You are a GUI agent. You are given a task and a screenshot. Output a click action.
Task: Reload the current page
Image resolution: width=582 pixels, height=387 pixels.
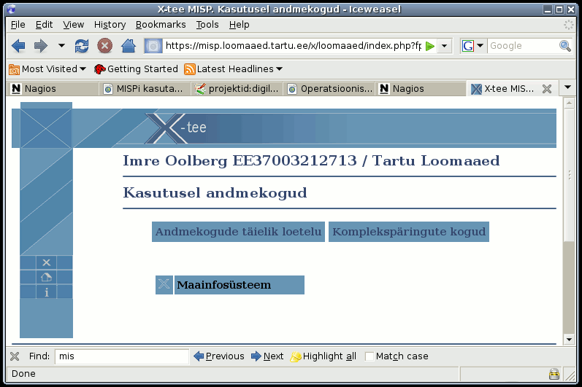pos(82,46)
